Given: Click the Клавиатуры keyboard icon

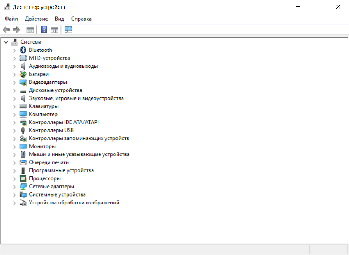Looking at the screenshot, I should [23, 106].
